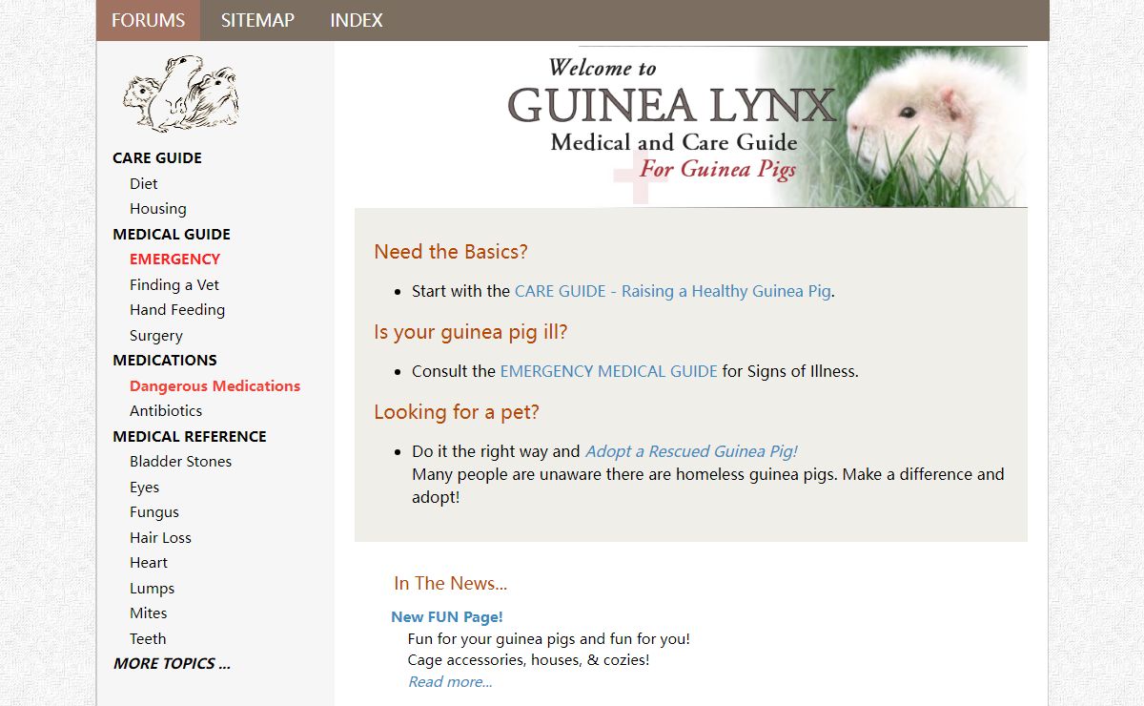
Task: Click Read more under news
Action: click(450, 681)
